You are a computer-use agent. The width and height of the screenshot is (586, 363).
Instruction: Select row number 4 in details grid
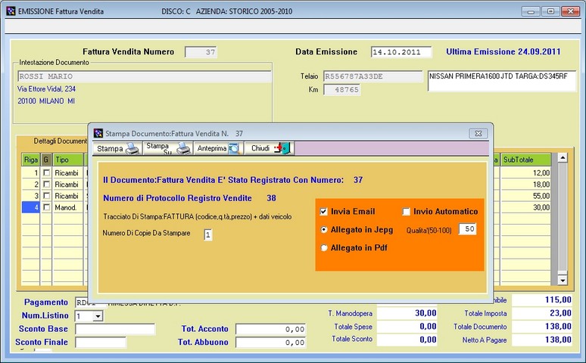[30, 207]
